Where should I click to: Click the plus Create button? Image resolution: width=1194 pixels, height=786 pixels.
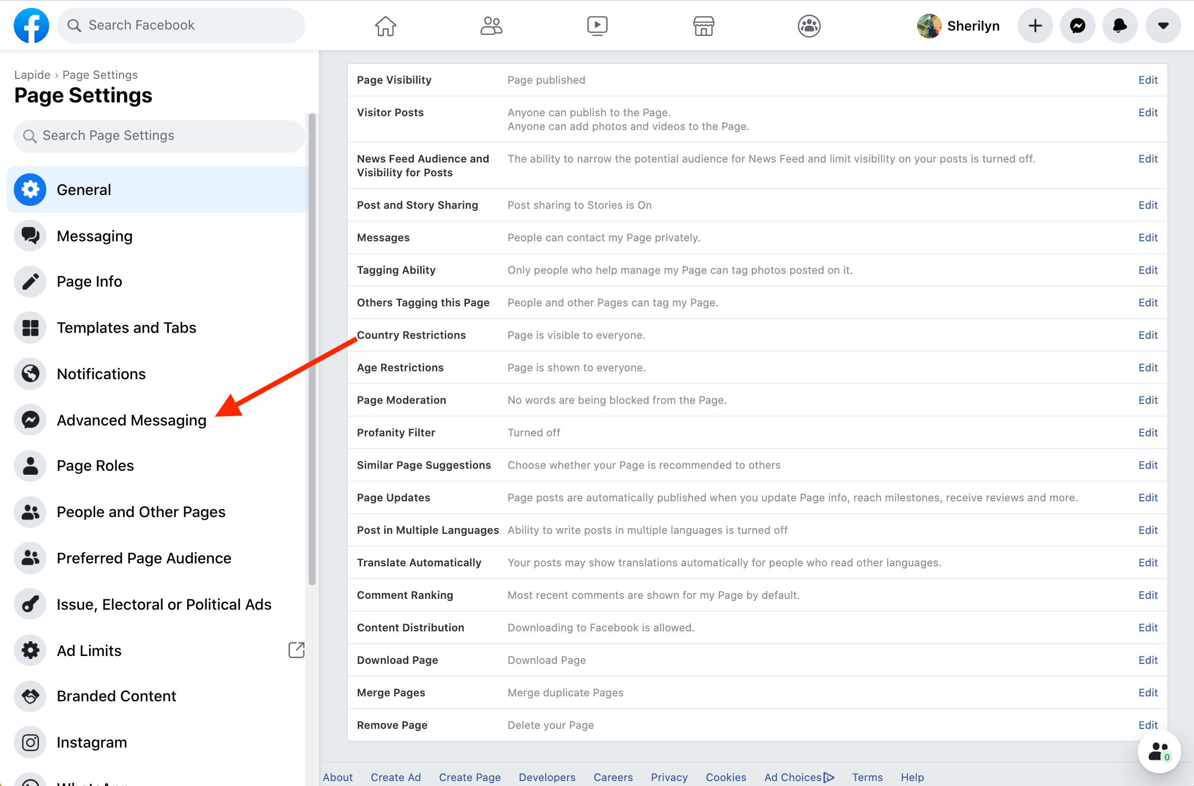(1034, 26)
